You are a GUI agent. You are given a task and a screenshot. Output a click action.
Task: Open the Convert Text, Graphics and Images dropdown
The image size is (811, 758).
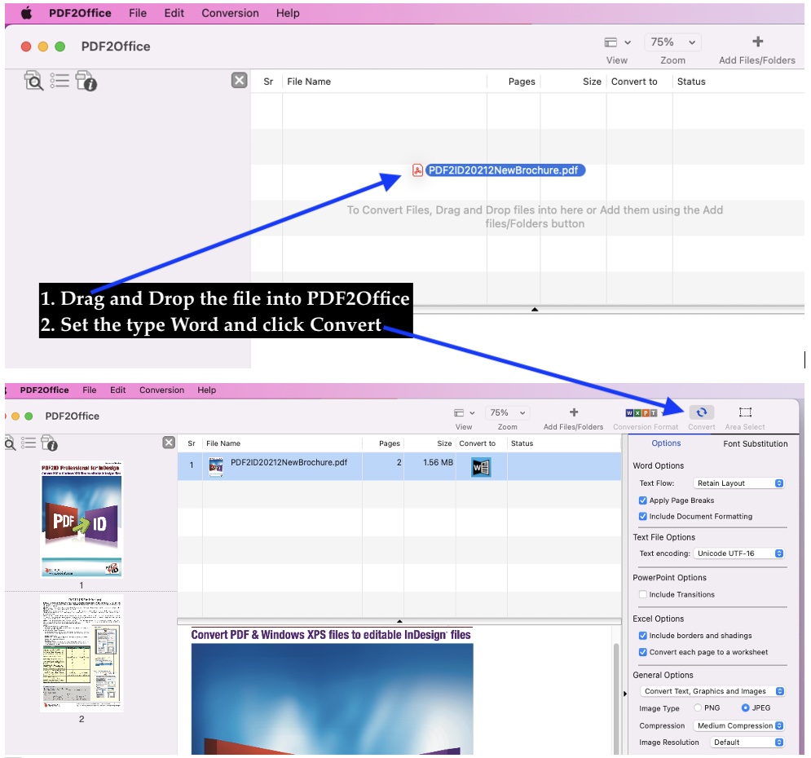click(x=712, y=691)
